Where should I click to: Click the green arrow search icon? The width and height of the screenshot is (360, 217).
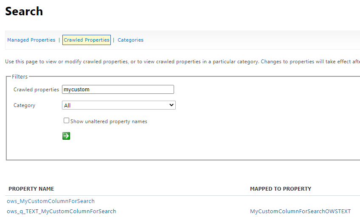pyautogui.click(x=66, y=136)
